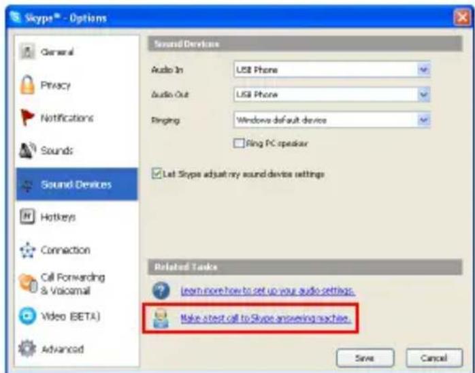Click the Call Forwarding & Voicemail icon
Image resolution: width=475 pixels, height=373 pixels.
click(x=28, y=284)
